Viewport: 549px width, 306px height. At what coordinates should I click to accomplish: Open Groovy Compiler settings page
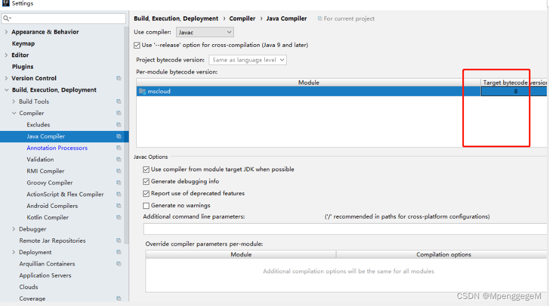pos(50,182)
